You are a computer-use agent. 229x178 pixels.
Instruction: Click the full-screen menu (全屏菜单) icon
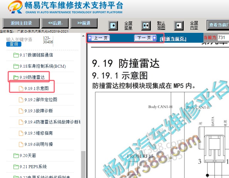tap(113, 26)
